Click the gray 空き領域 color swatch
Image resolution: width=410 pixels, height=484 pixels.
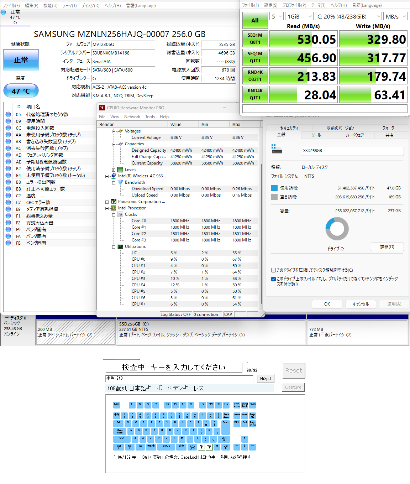[274, 197]
